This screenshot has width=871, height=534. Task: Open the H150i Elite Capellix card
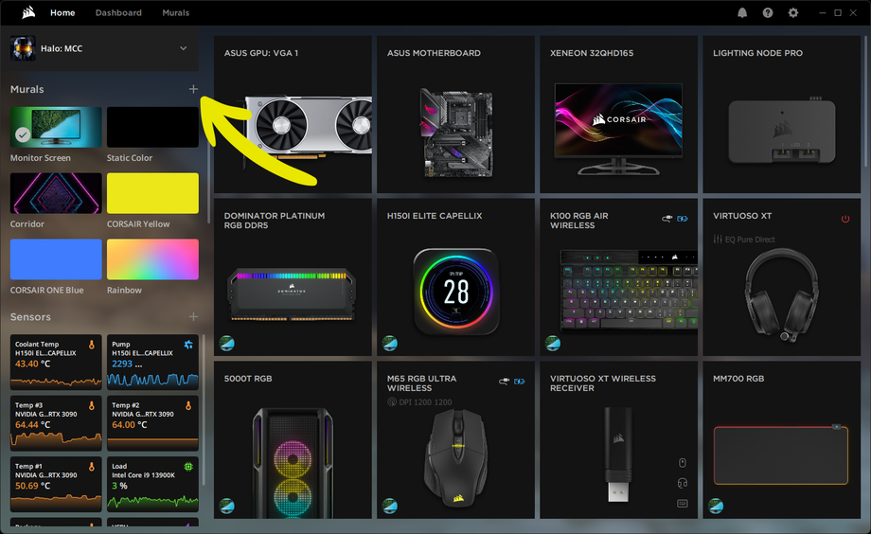[455, 277]
